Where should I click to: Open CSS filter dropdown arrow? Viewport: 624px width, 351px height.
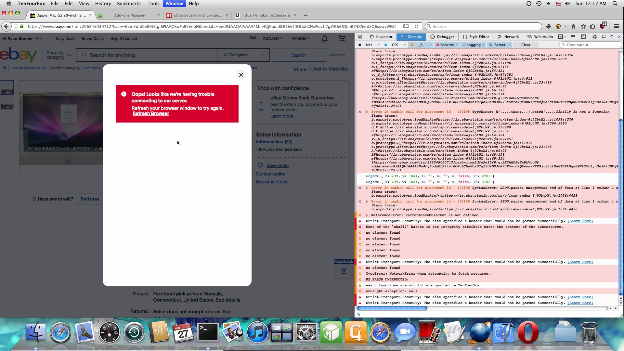[x=404, y=45]
